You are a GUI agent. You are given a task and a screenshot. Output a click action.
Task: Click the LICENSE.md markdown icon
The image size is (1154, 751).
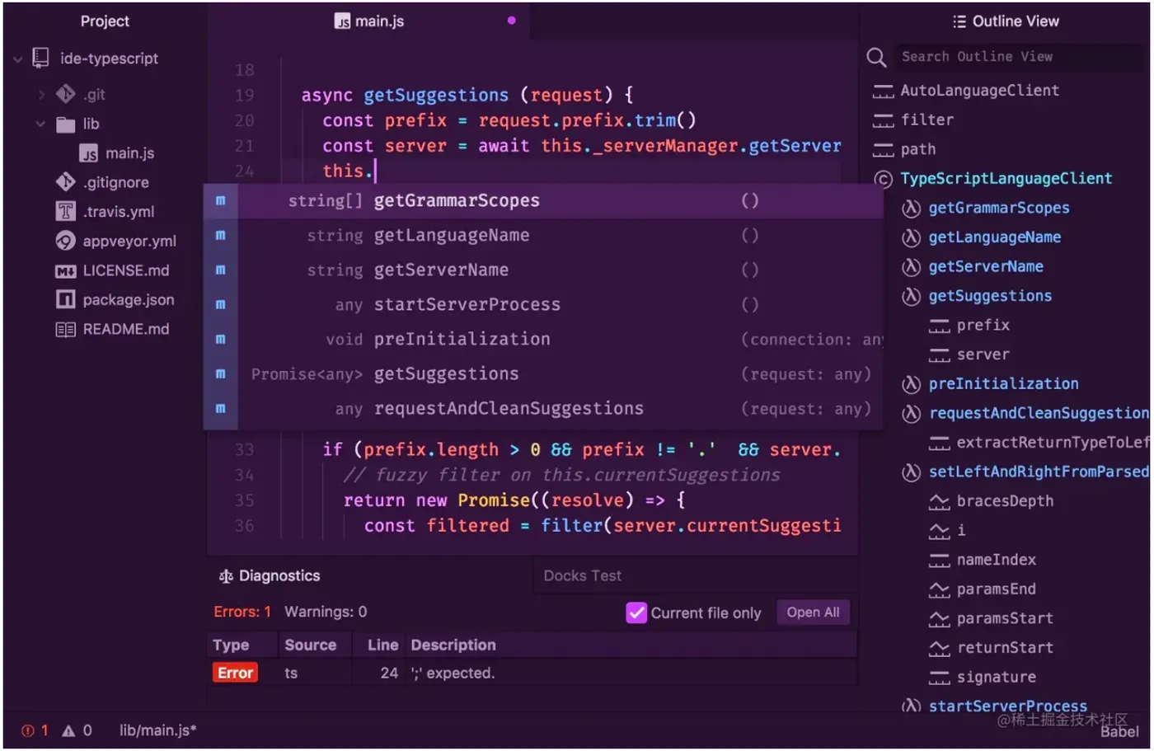(x=65, y=271)
